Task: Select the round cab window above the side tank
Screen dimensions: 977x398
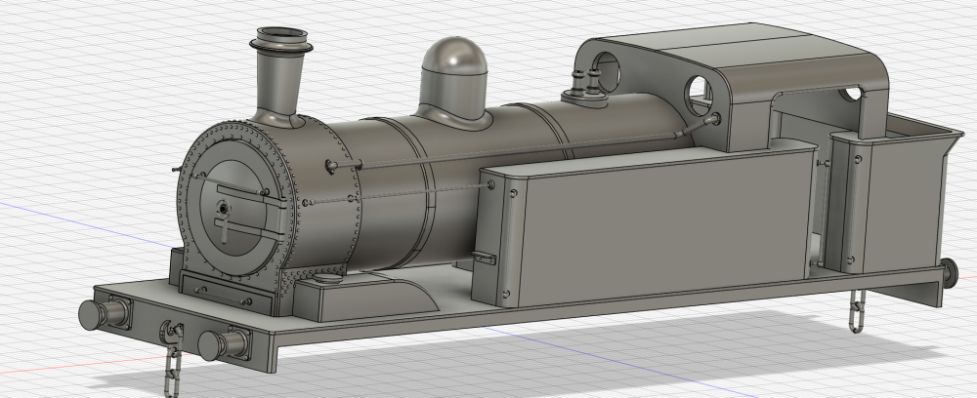Action: click(x=701, y=96)
